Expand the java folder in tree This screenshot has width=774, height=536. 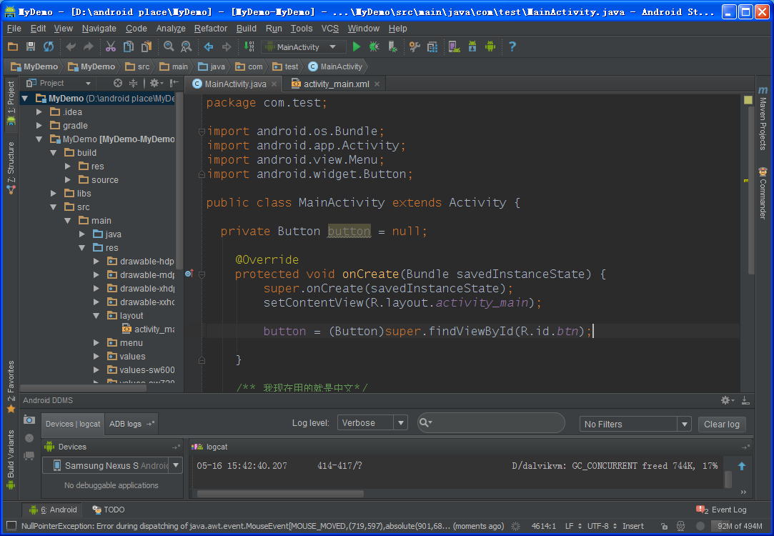(x=82, y=234)
